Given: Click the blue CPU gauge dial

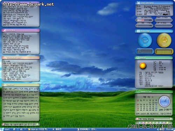Looking at the screenshot, I should (145, 40).
